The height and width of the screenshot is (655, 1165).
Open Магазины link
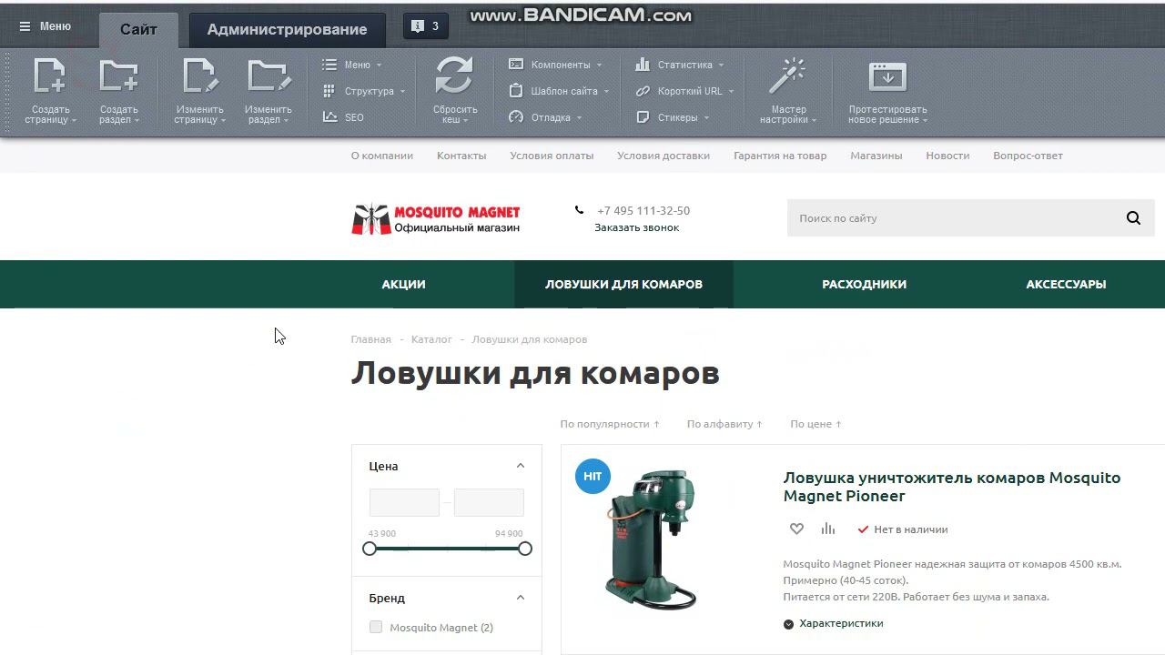pos(876,156)
